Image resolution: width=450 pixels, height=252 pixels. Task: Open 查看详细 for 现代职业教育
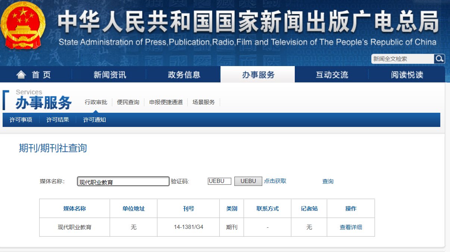[x=351, y=227]
